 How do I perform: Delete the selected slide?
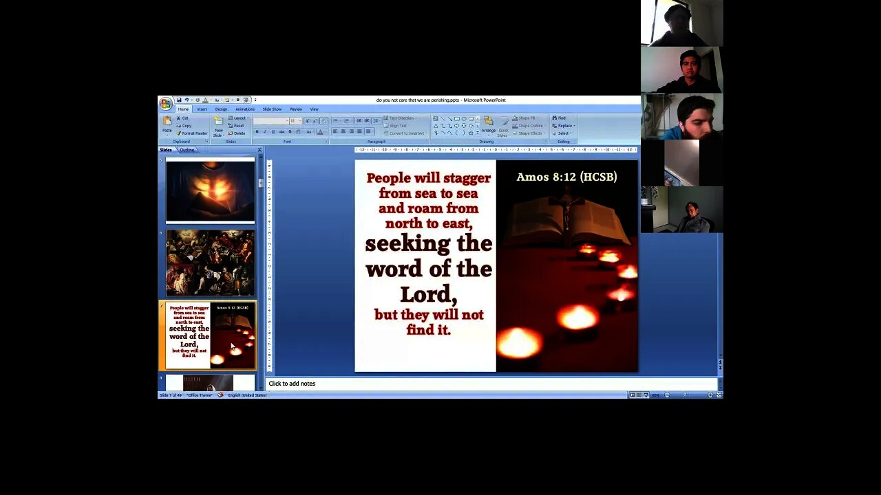click(236, 133)
